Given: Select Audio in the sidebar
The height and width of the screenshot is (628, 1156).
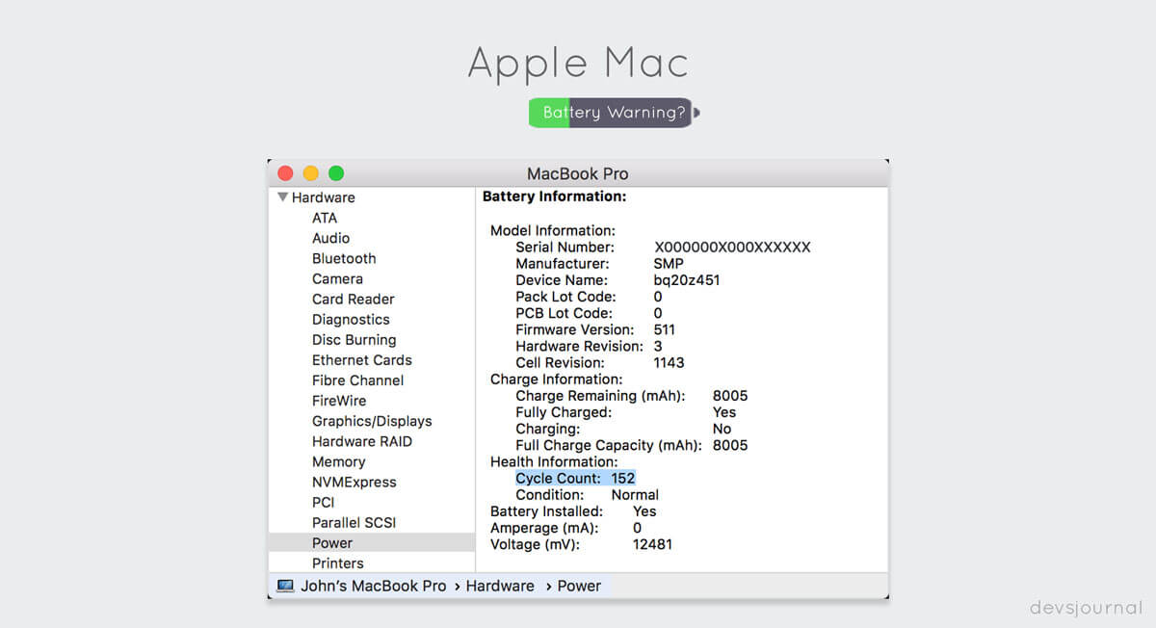Looking at the screenshot, I should 330,238.
